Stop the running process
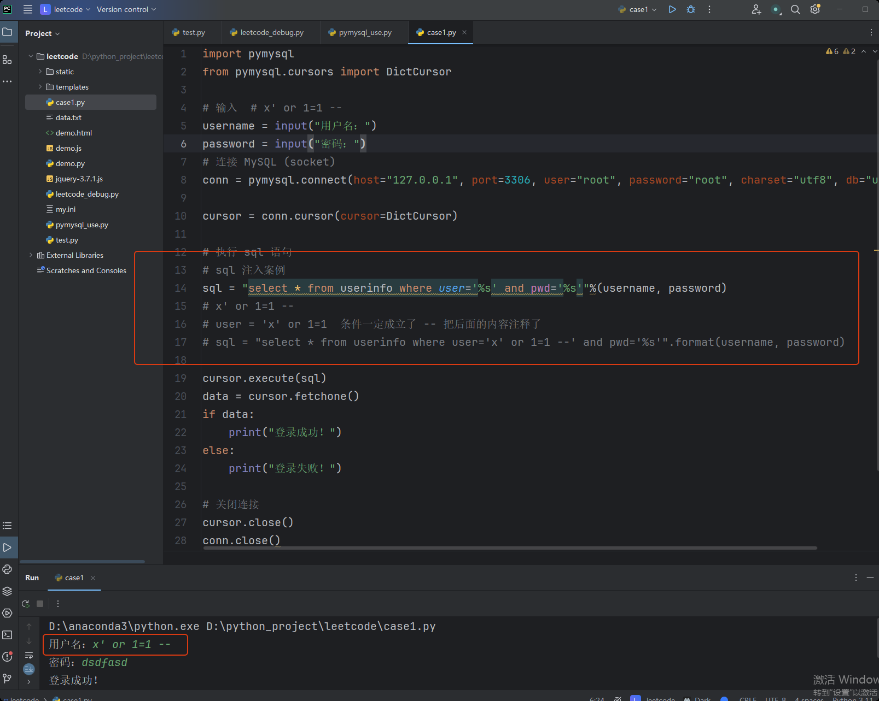879x701 pixels. click(40, 604)
